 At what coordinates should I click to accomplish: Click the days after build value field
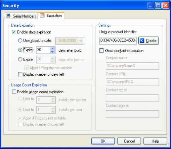tap(43, 50)
